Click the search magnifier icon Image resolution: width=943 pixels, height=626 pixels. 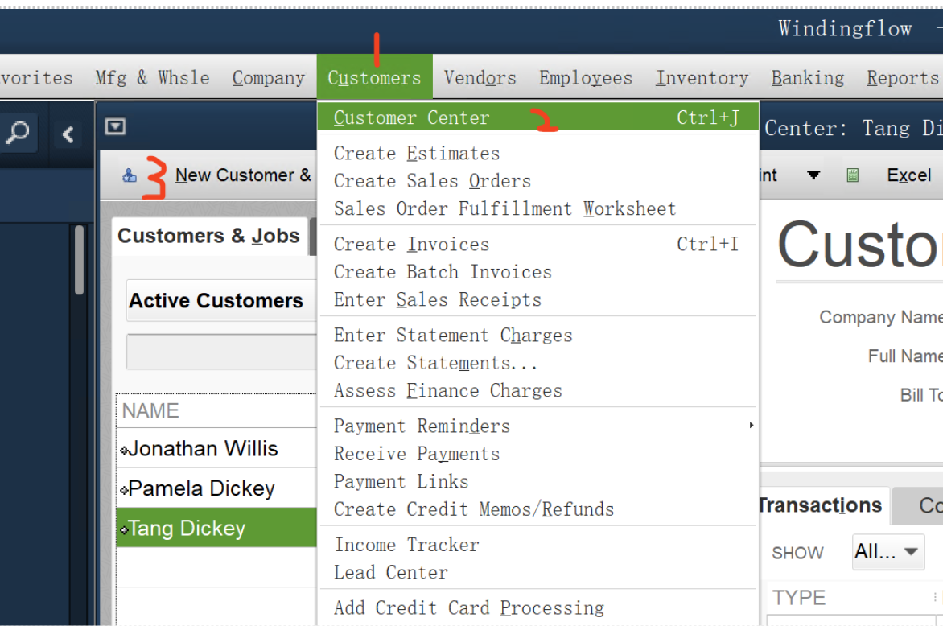point(18,133)
